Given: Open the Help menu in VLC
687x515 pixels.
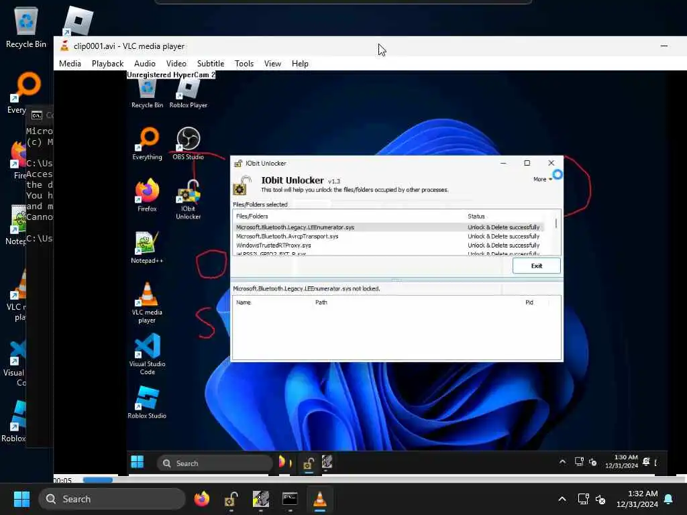Looking at the screenshot, I should [x=300, y=64].
